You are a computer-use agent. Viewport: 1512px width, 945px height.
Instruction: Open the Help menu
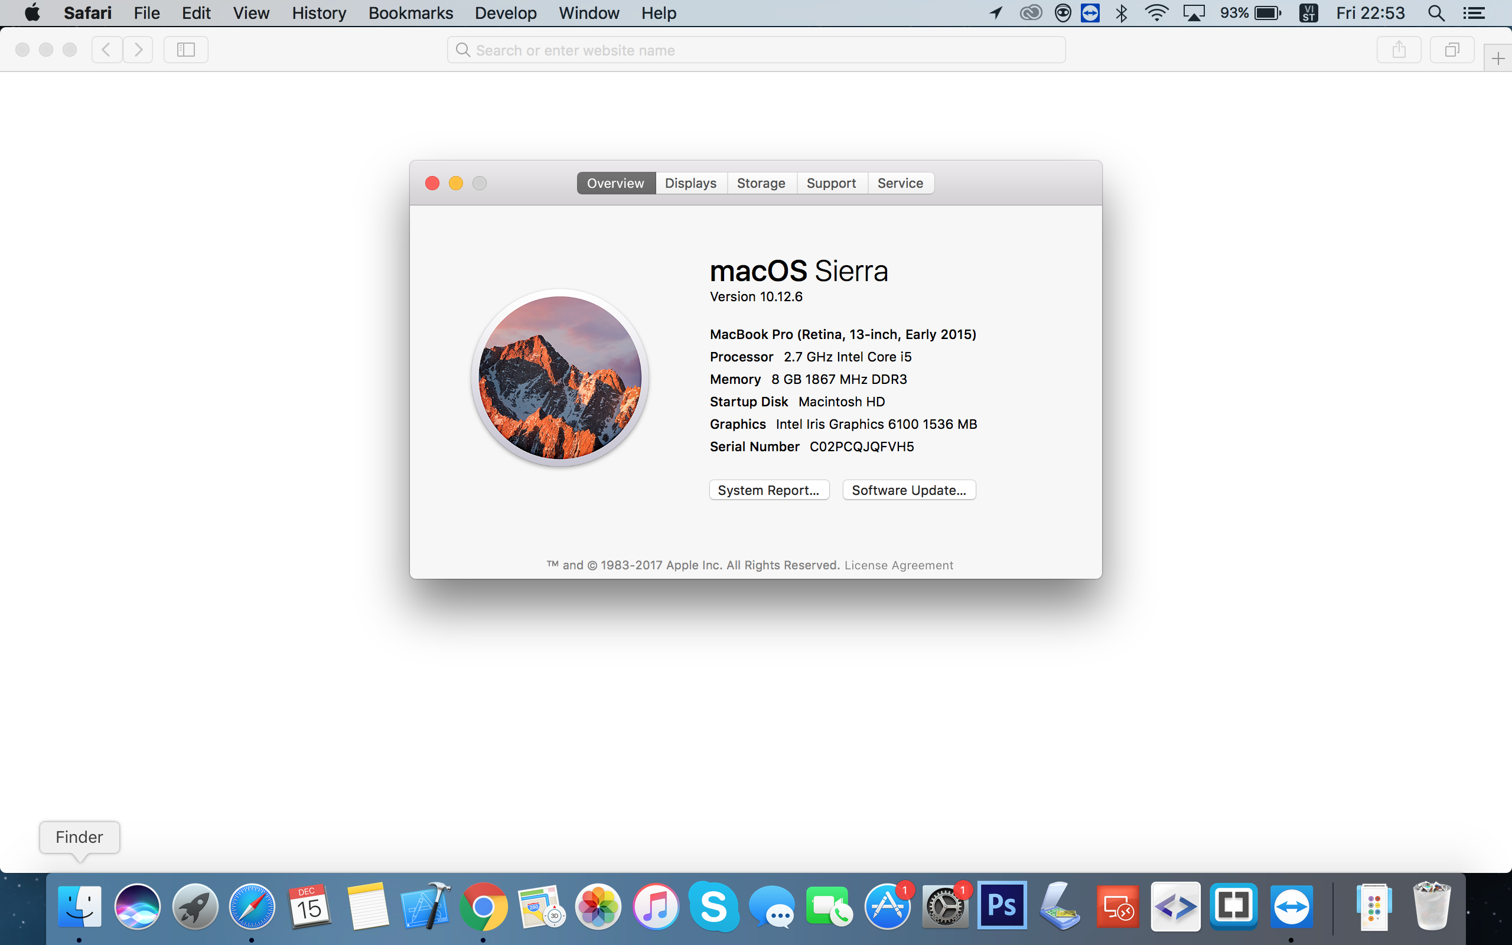click(659, 13)
